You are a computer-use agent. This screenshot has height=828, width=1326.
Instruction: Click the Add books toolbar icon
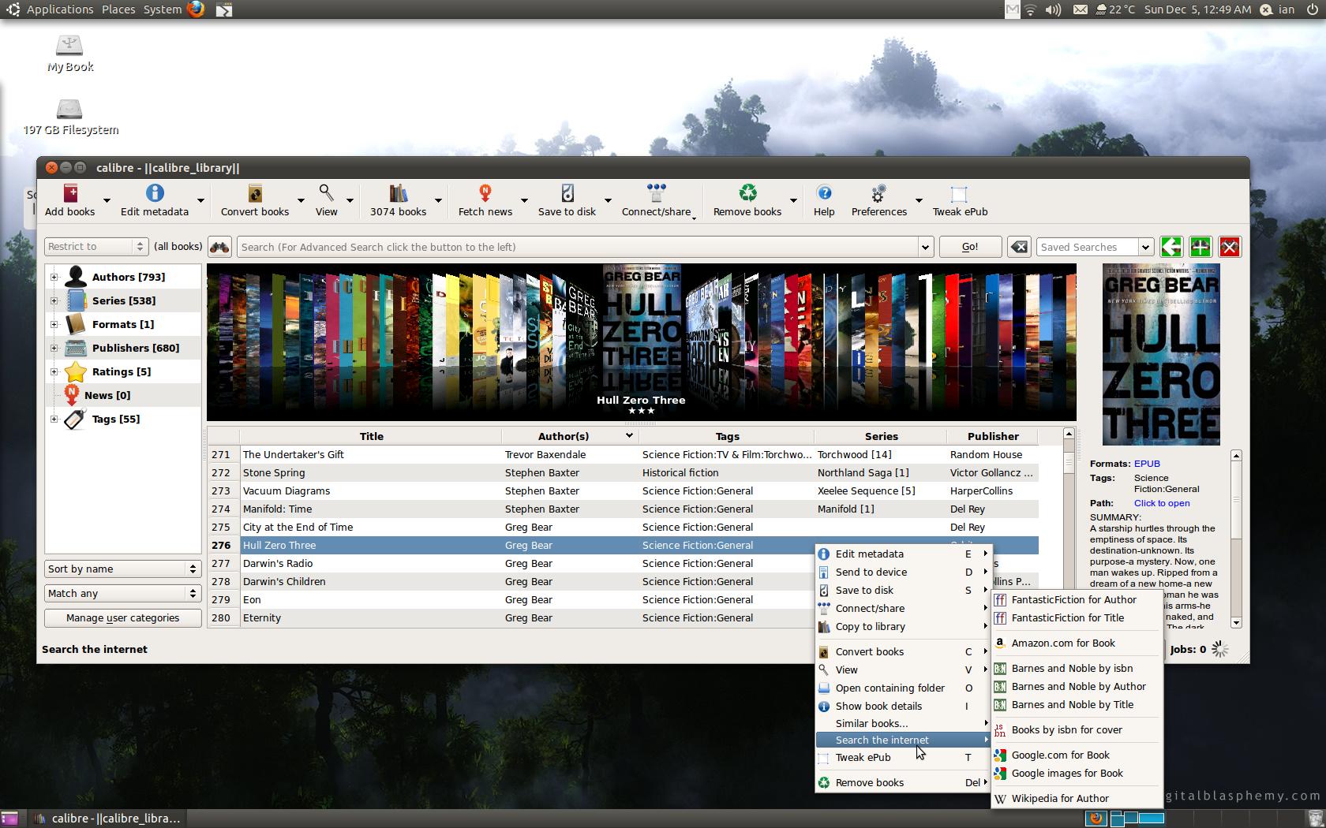point(70,194)
